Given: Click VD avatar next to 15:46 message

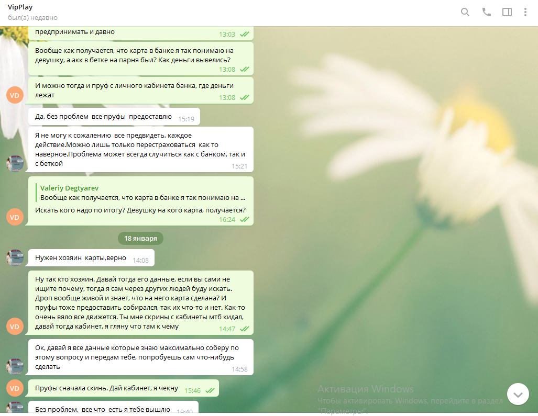Looking at the screenshot, I should coord(15,388).
